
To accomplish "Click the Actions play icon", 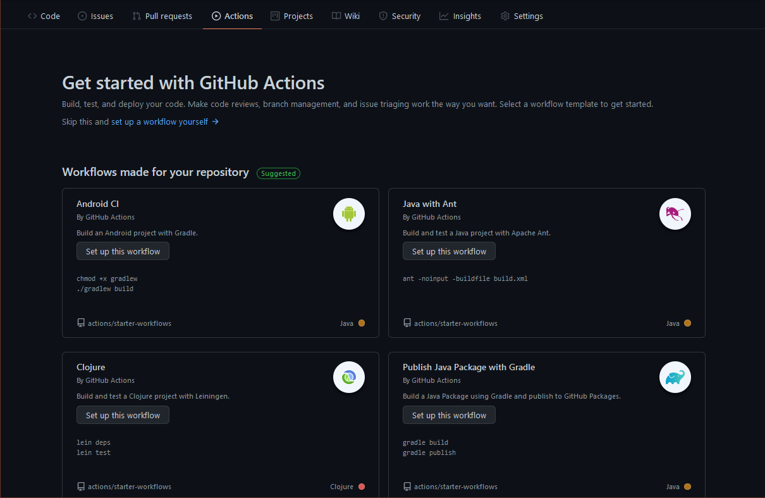I will 216,16.
